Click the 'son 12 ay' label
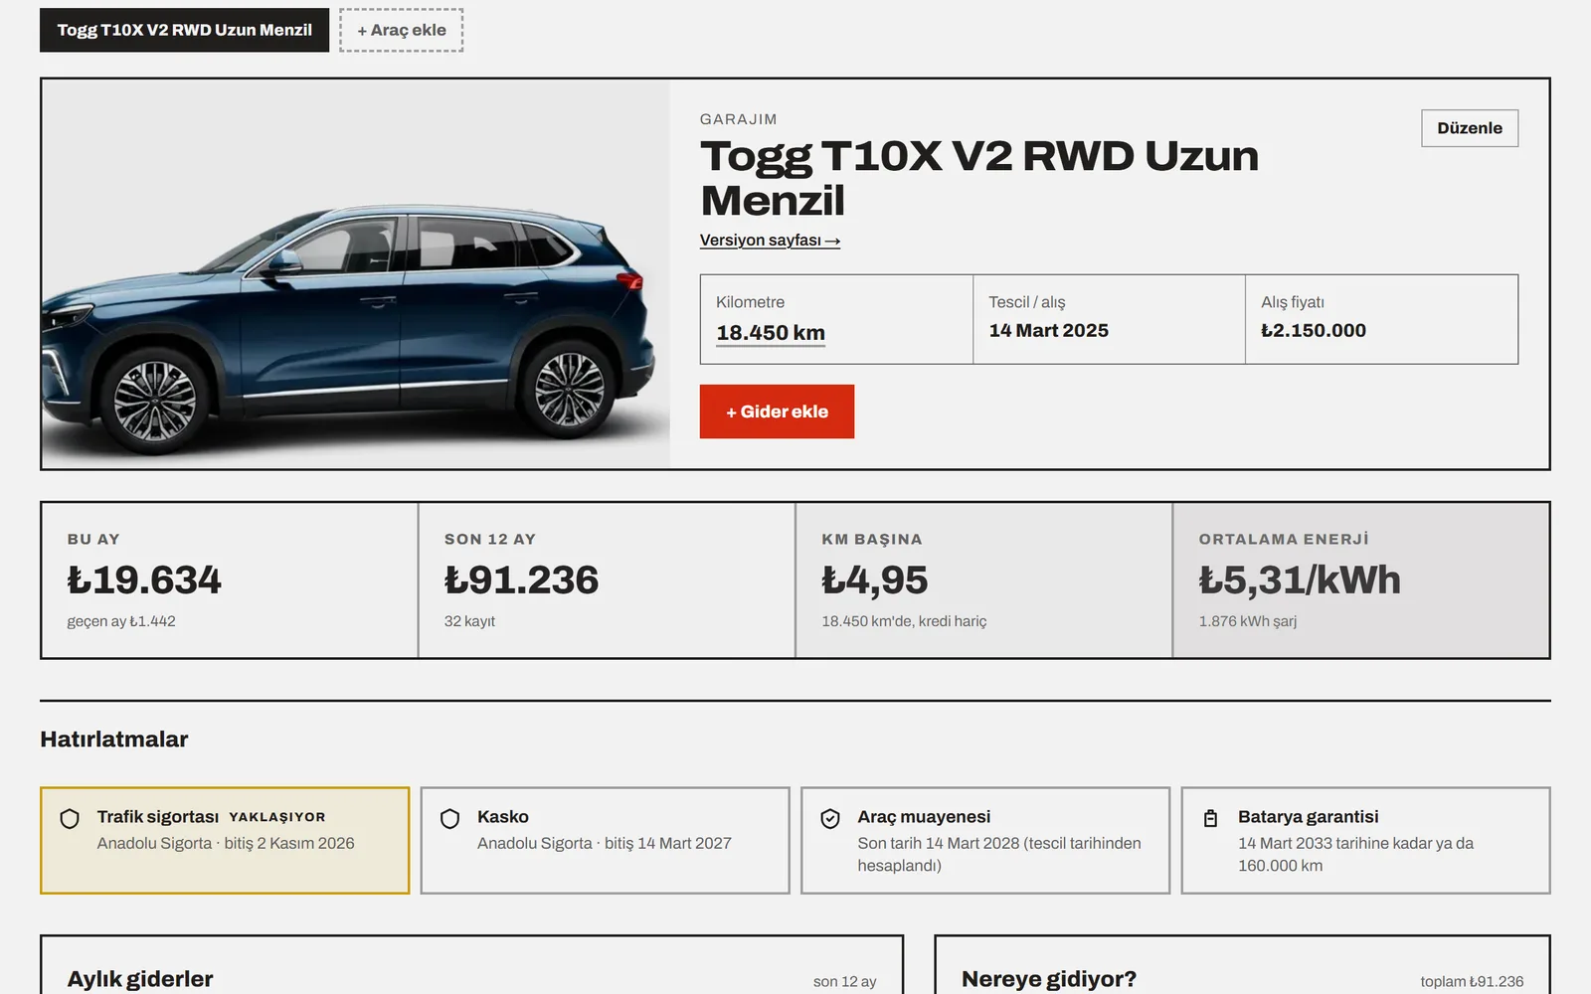The image size is (1591, 994). [x=845, y=982]
